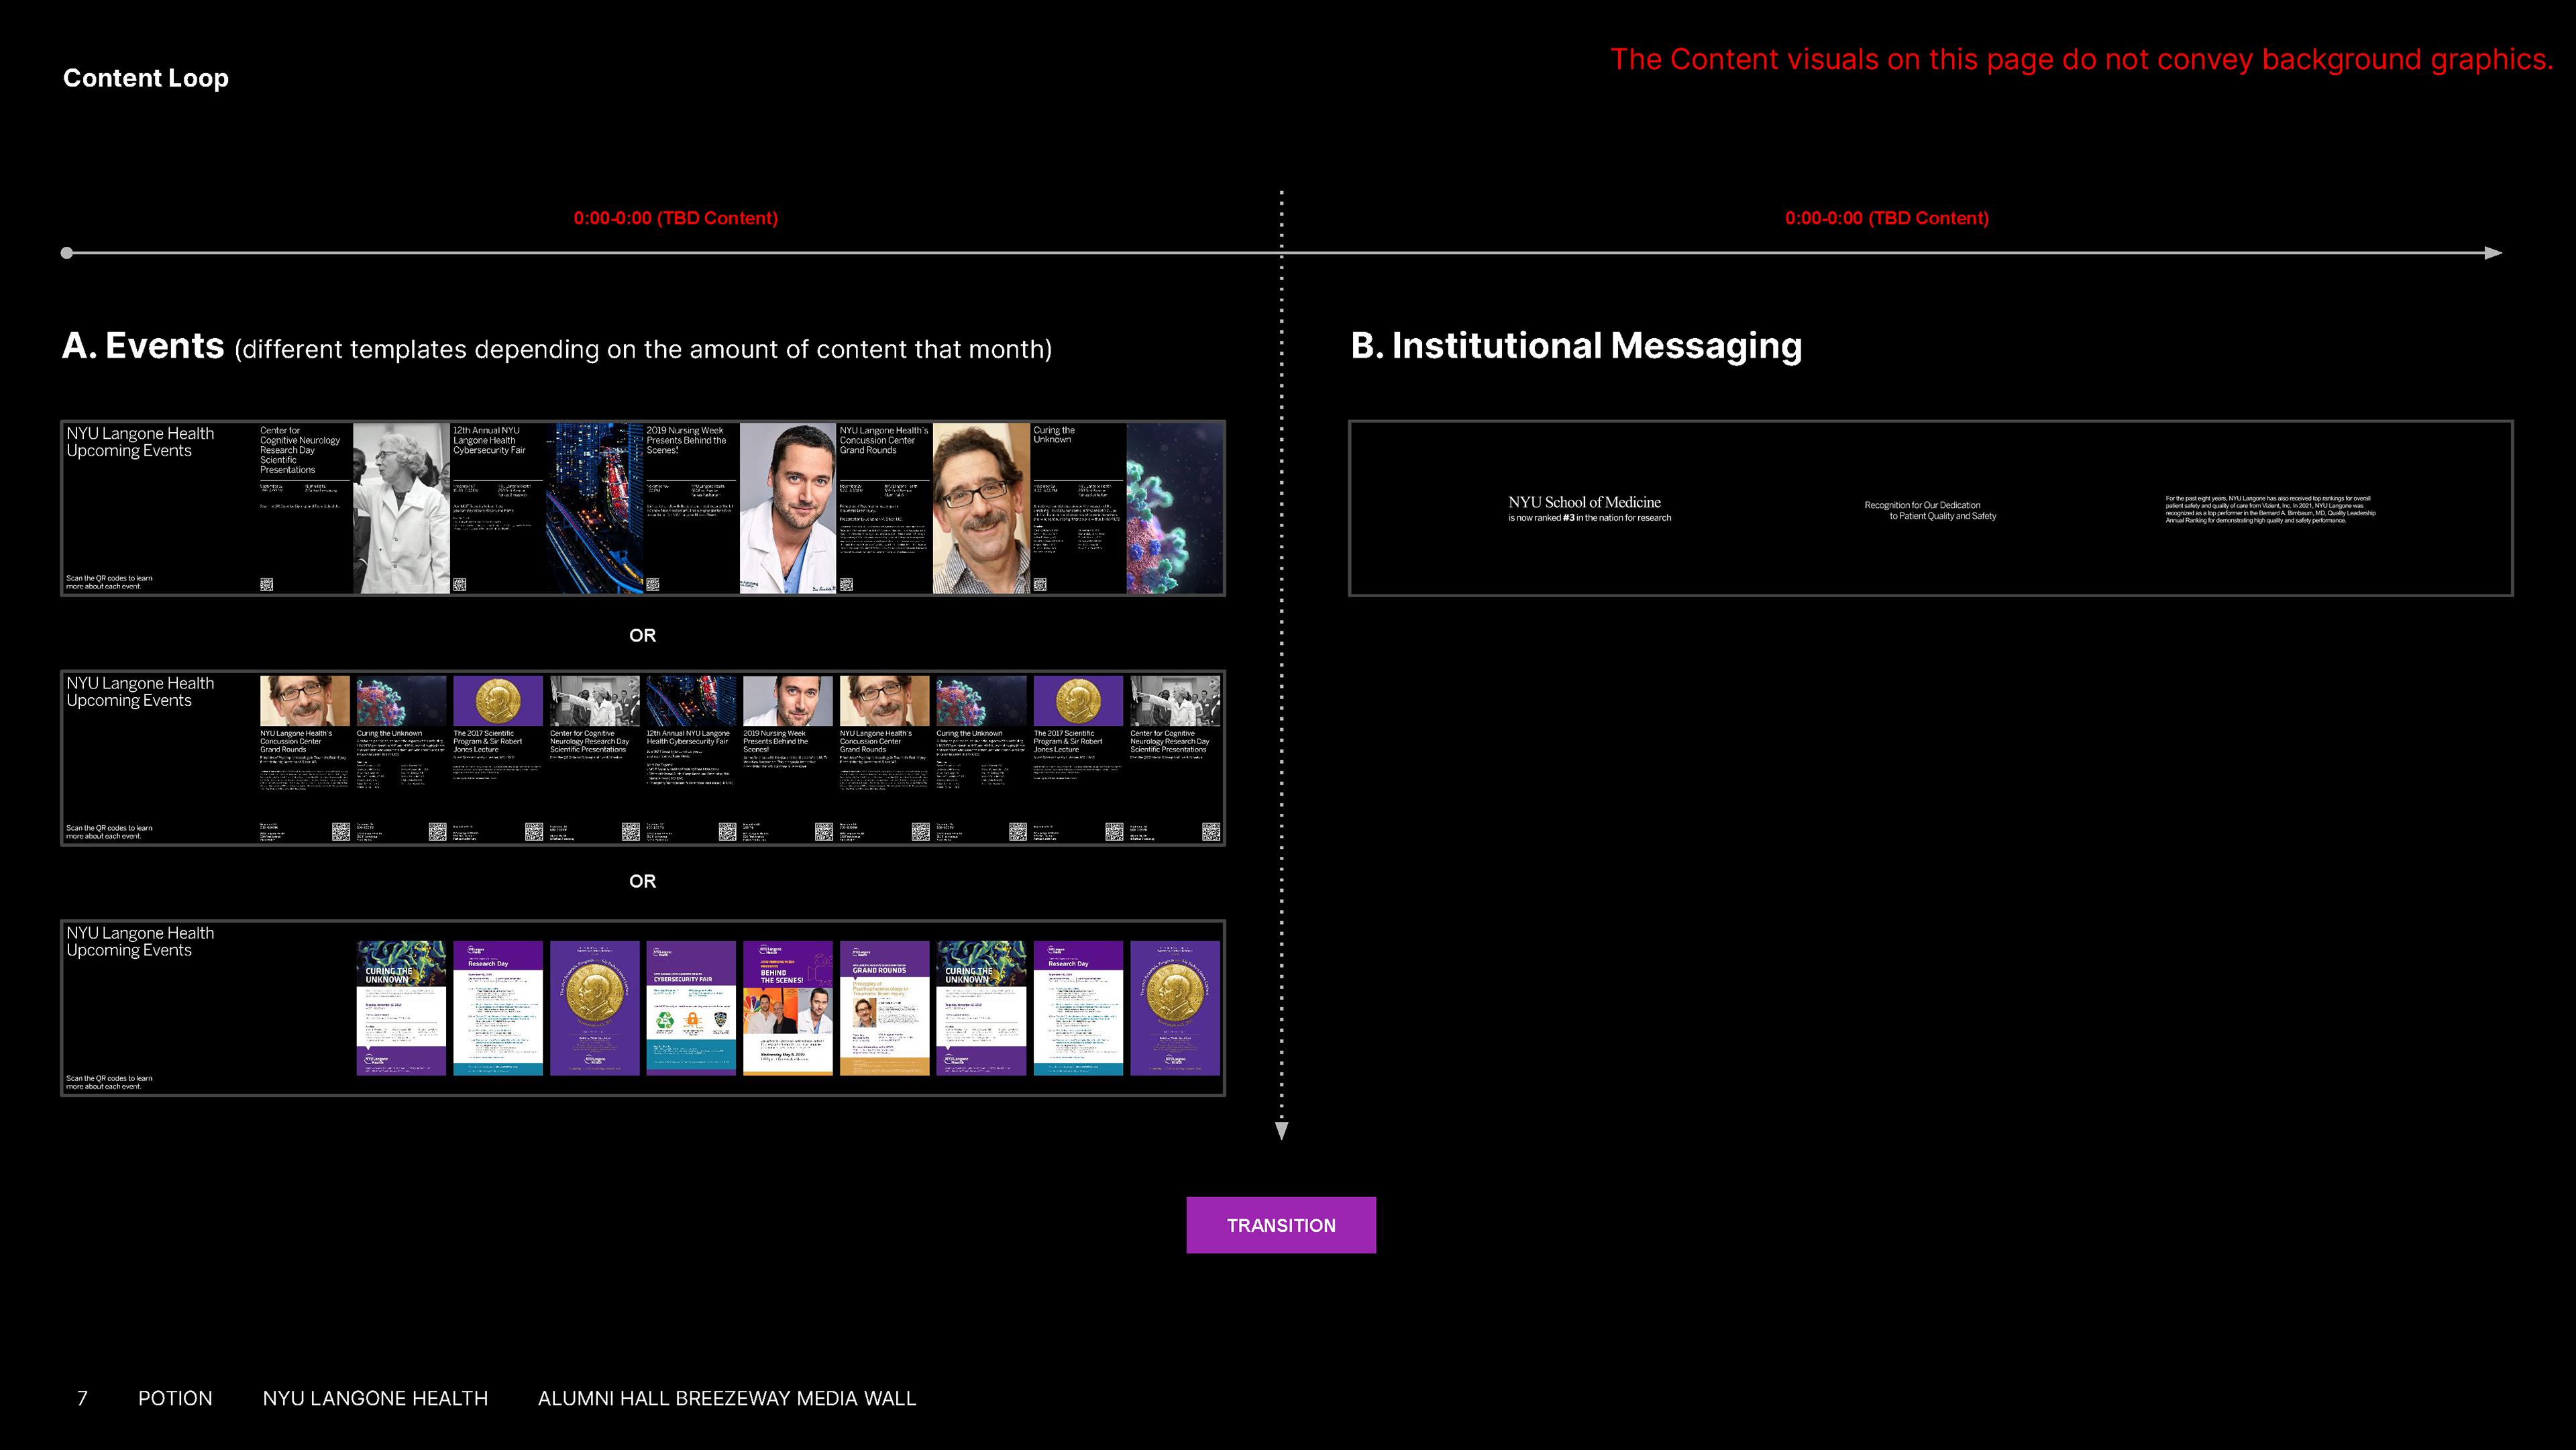The image size is (2576, 1450).
Task: Open the BEHIND THE SCENES! poster
Action: [788, 1008]
